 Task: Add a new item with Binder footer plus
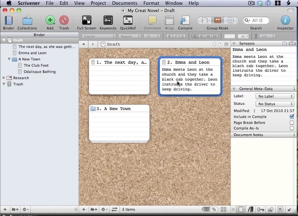[x=5, y=210]
